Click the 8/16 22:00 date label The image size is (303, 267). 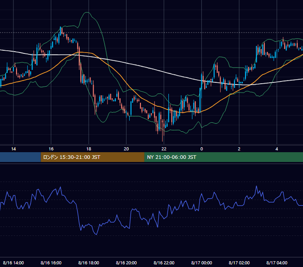point(164,263)
